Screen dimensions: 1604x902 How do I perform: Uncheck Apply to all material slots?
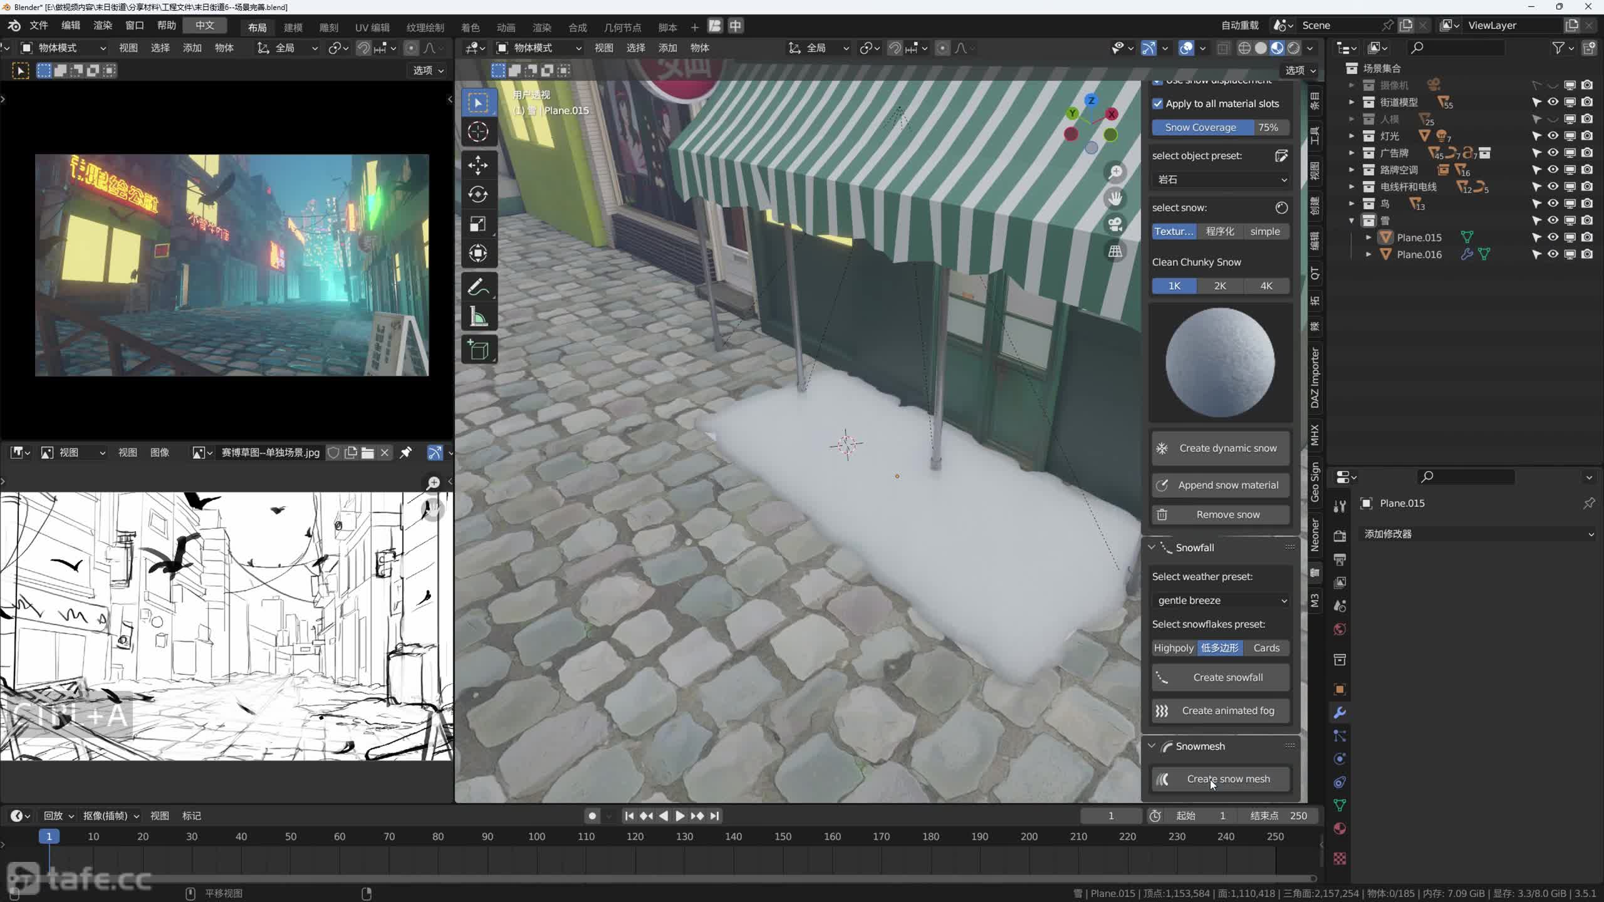[x=1157, y=104]
